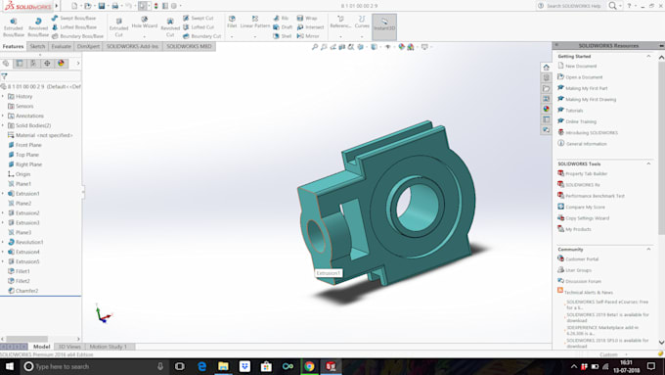Toggle the Instant3D button
Screen dimensions: 665x375
pos(384,26)
